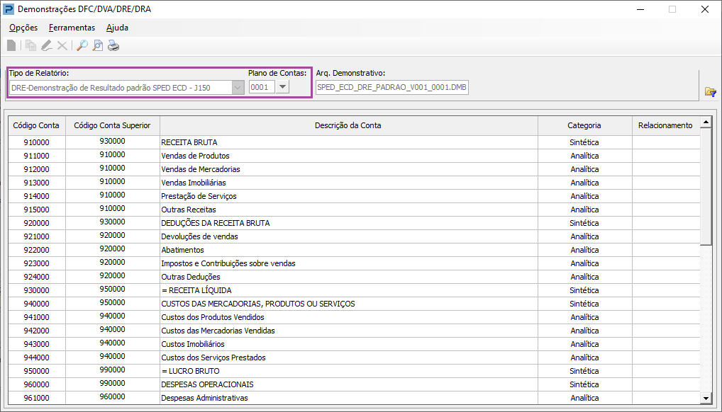
Task: Create a new record
Action: (11, 44)
